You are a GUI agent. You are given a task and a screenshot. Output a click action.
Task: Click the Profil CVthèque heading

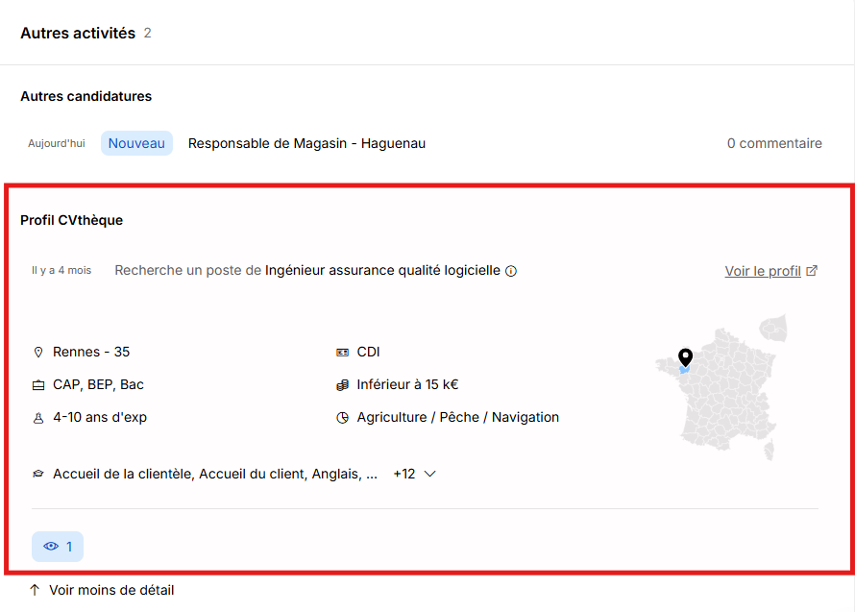[71, 220]
